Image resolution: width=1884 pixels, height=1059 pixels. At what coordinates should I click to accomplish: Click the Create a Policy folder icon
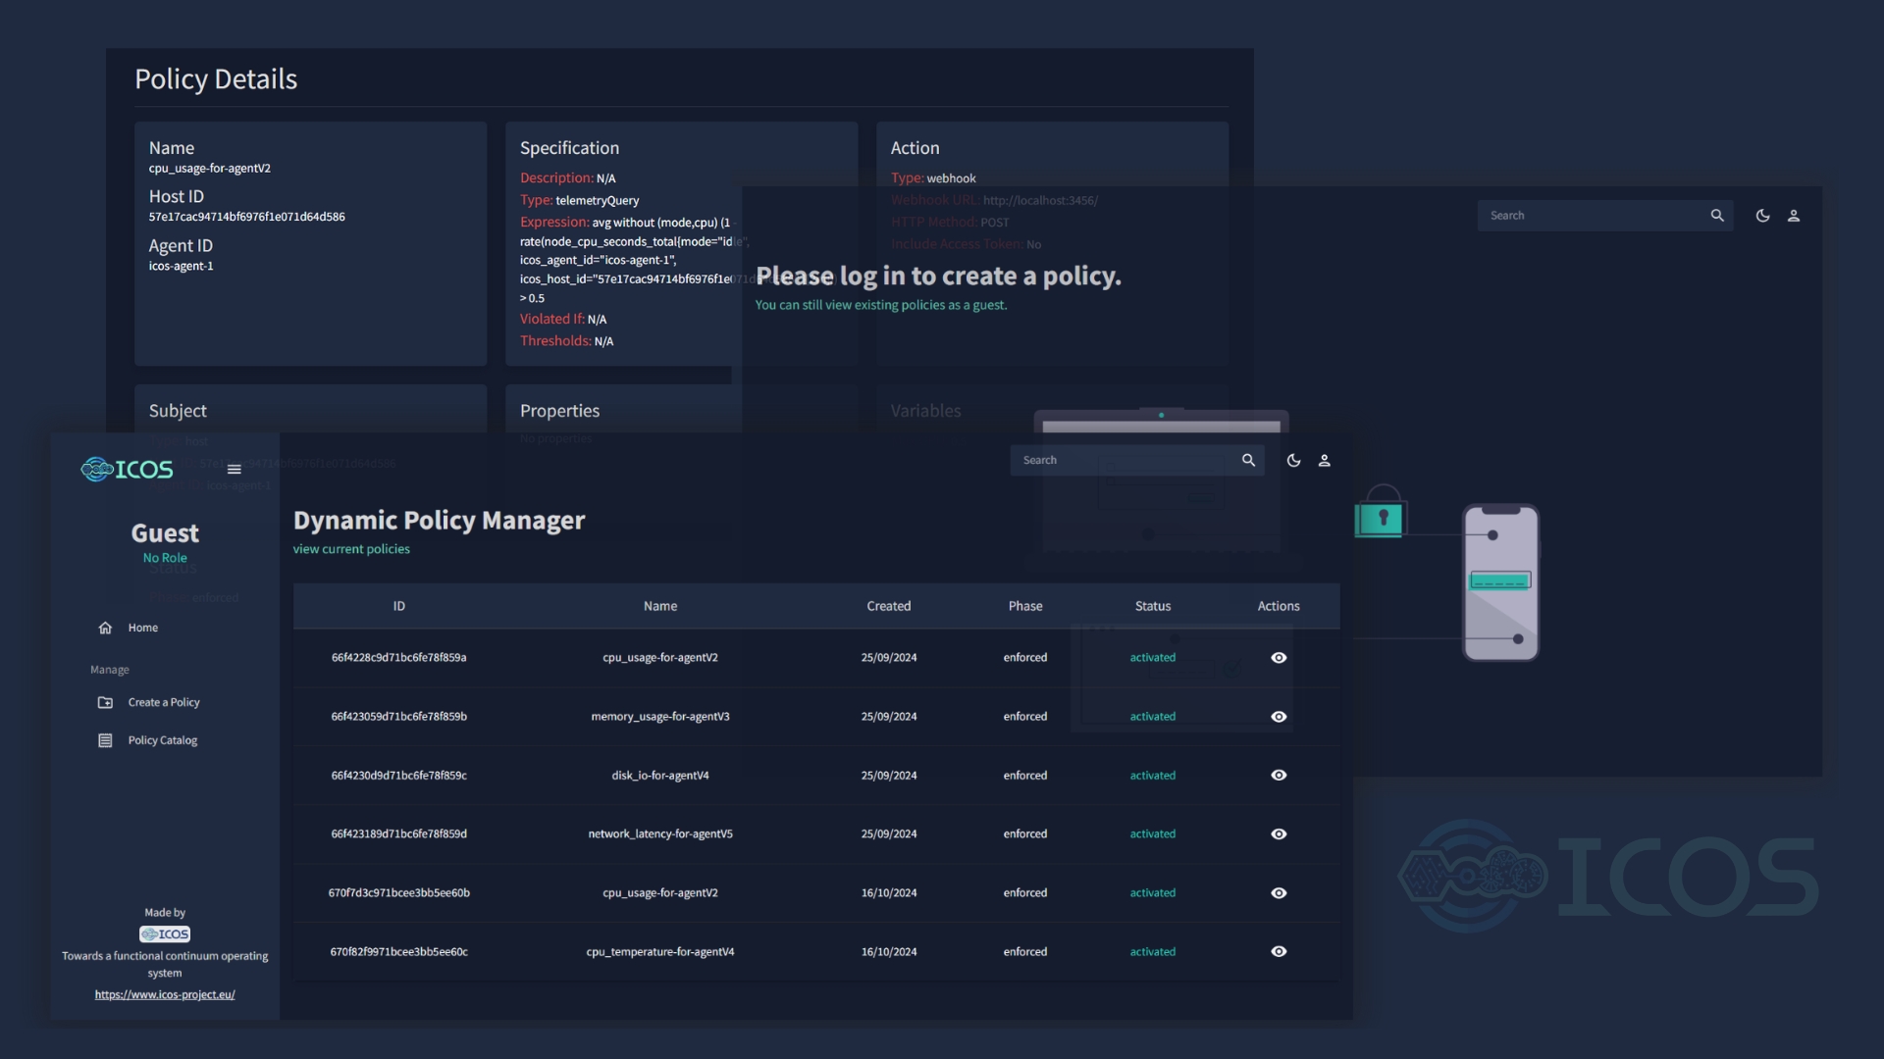point(105,702)
